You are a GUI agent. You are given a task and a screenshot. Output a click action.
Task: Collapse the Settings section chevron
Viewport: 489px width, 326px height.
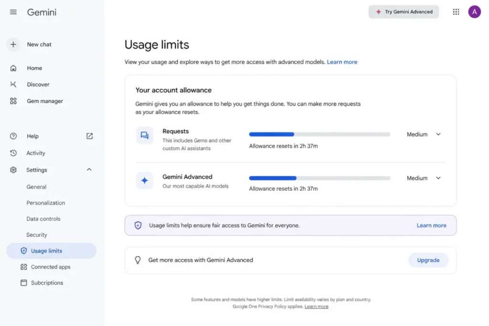[89, 169]
